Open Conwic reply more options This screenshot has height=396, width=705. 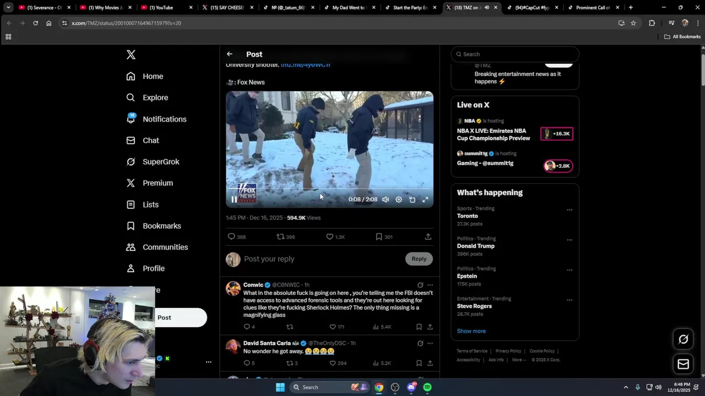click(x=430, y=285)
